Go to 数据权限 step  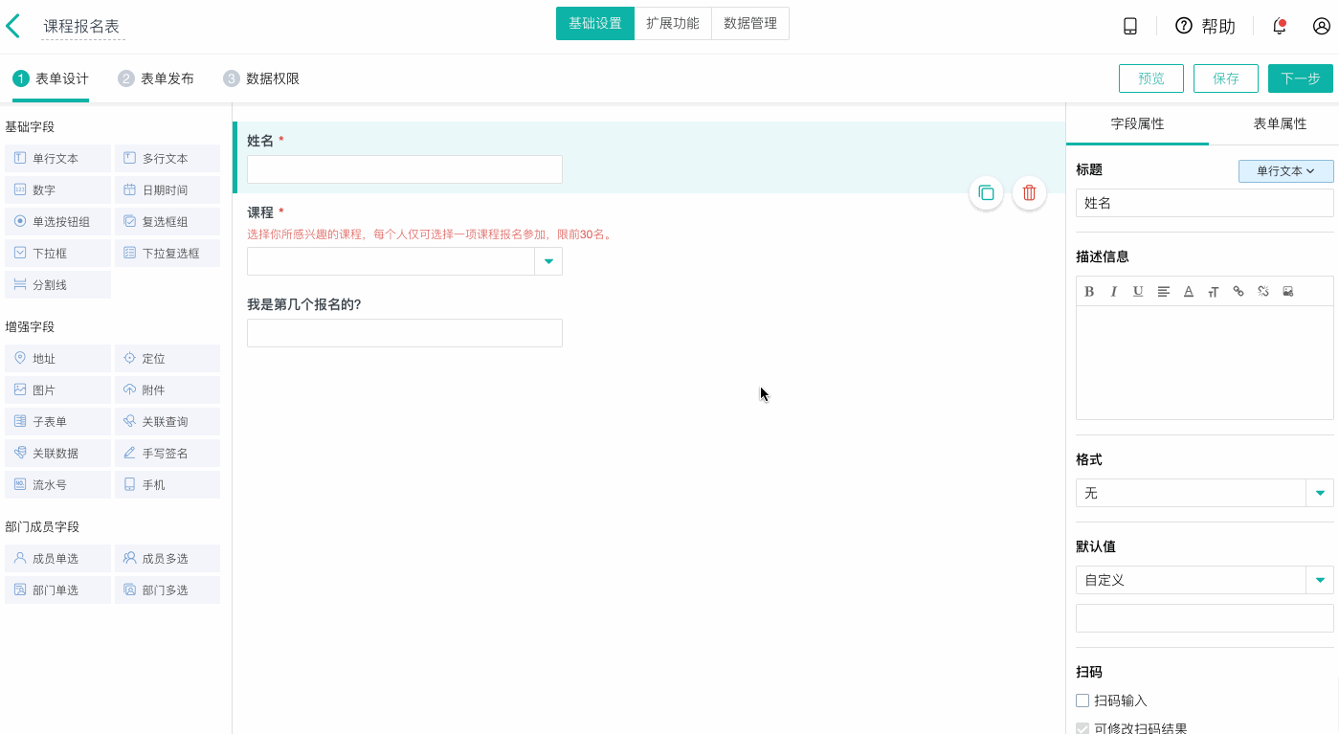click(261, 78)
